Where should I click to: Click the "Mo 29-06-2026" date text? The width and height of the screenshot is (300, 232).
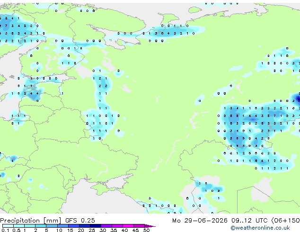coord(200,221)
